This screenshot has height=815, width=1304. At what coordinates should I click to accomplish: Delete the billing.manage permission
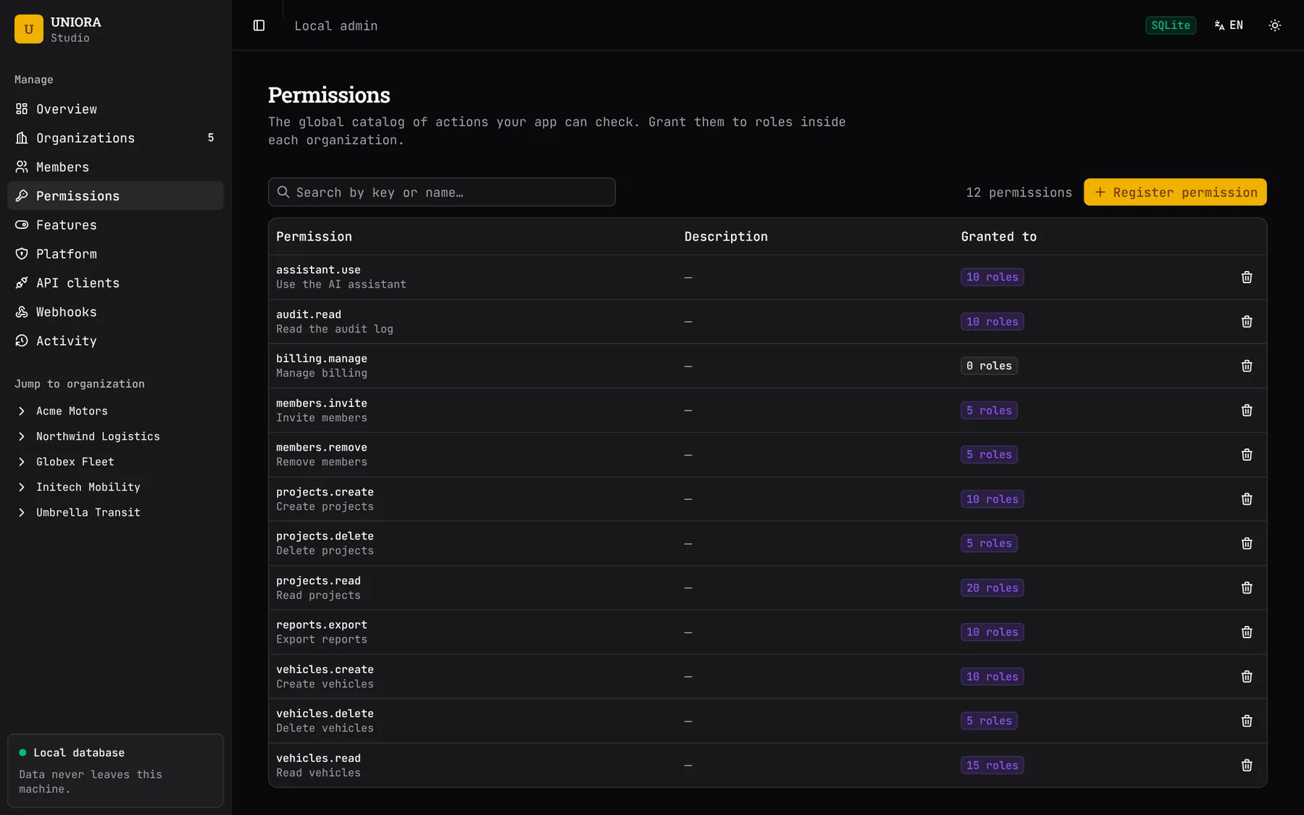point(1247,366)
